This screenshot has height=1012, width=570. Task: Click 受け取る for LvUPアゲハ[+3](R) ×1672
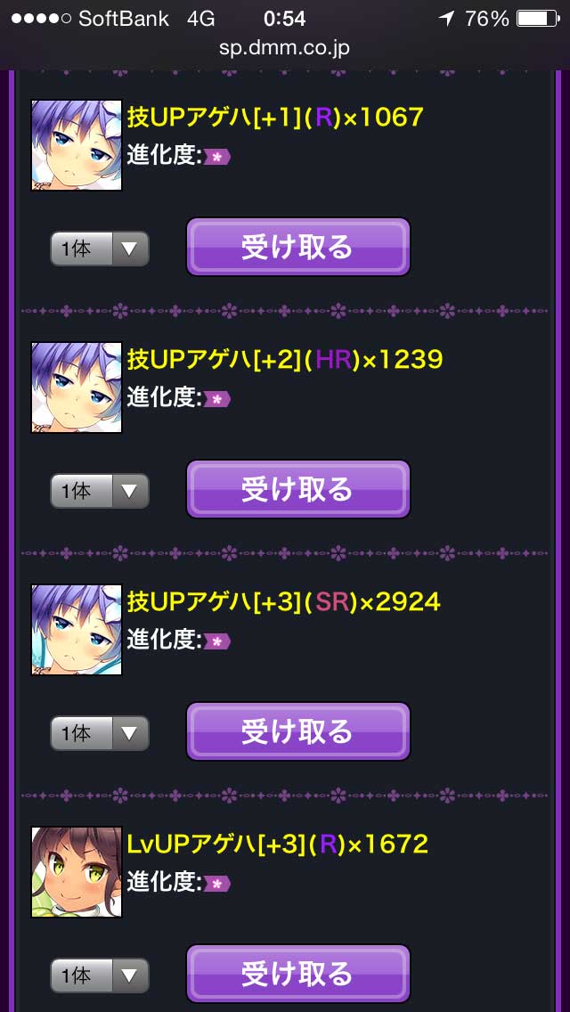(298, 974)
